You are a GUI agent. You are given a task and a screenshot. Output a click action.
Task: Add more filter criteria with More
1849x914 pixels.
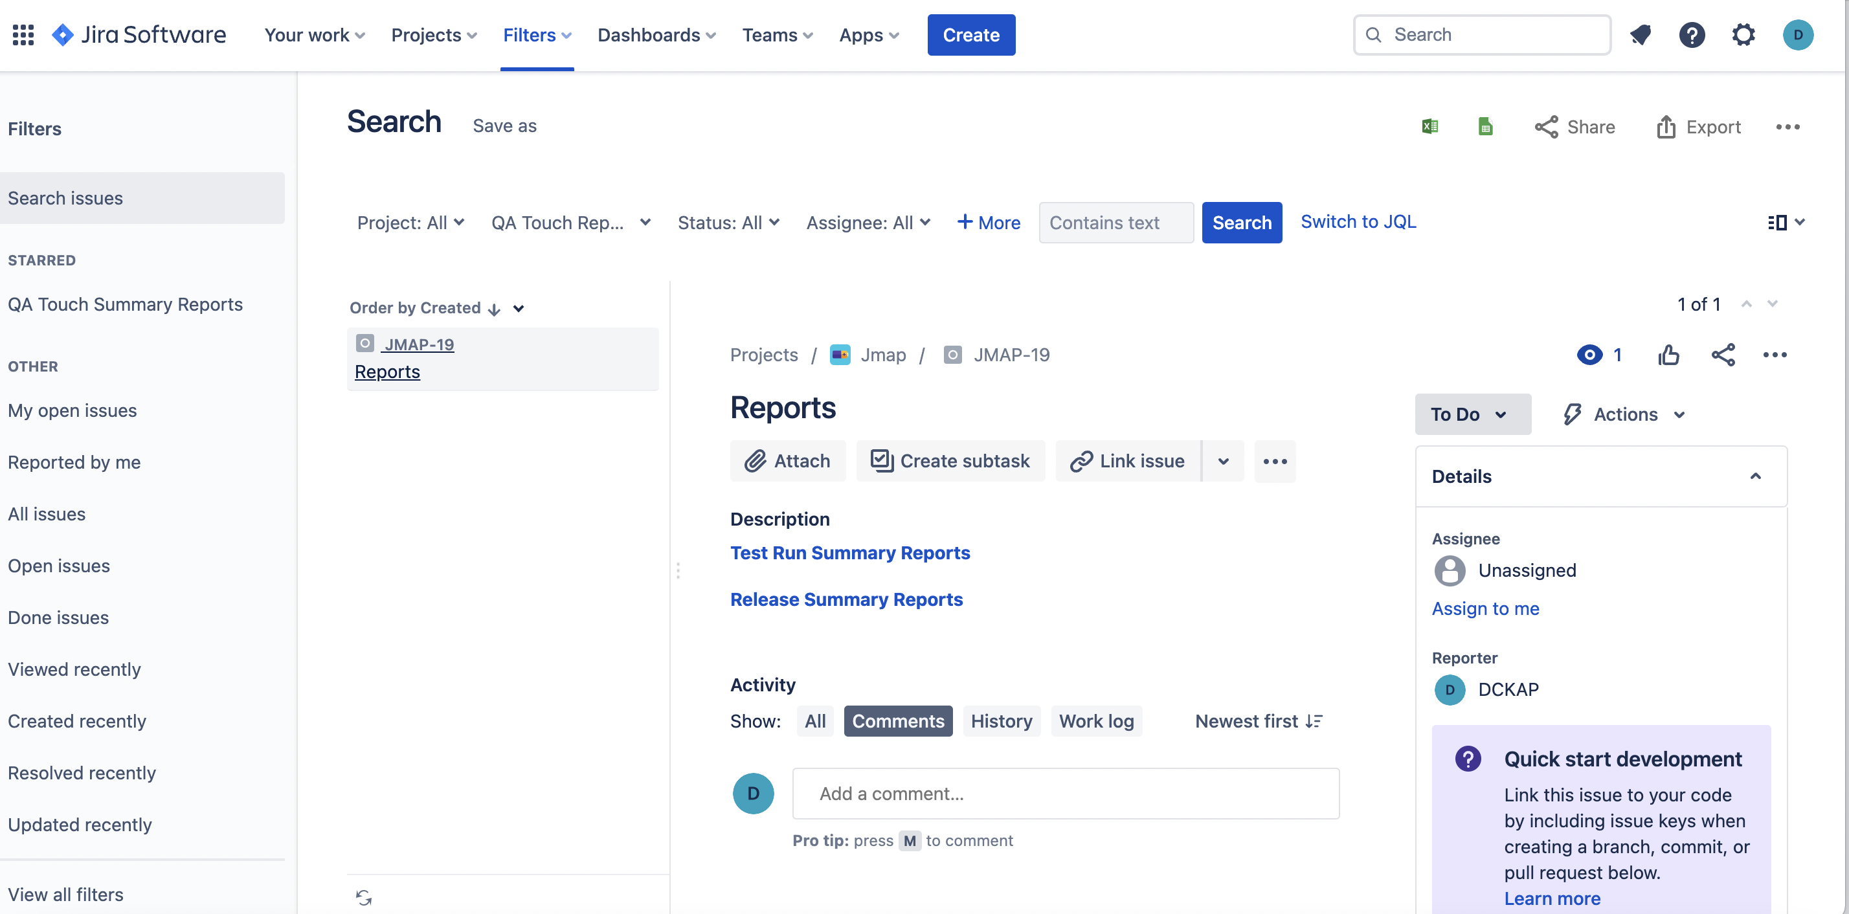pyautogui.click(x=989, y=223)
